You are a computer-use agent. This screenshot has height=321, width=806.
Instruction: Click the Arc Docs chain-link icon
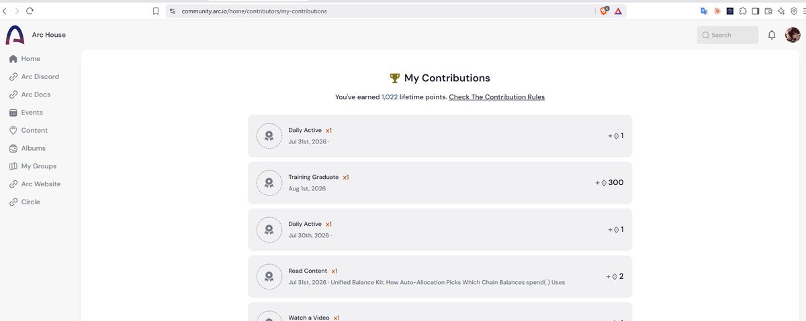(x=13, y=94)
